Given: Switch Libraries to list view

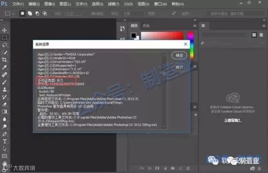Looking at the screenshot, I should (x=261, y=35).
